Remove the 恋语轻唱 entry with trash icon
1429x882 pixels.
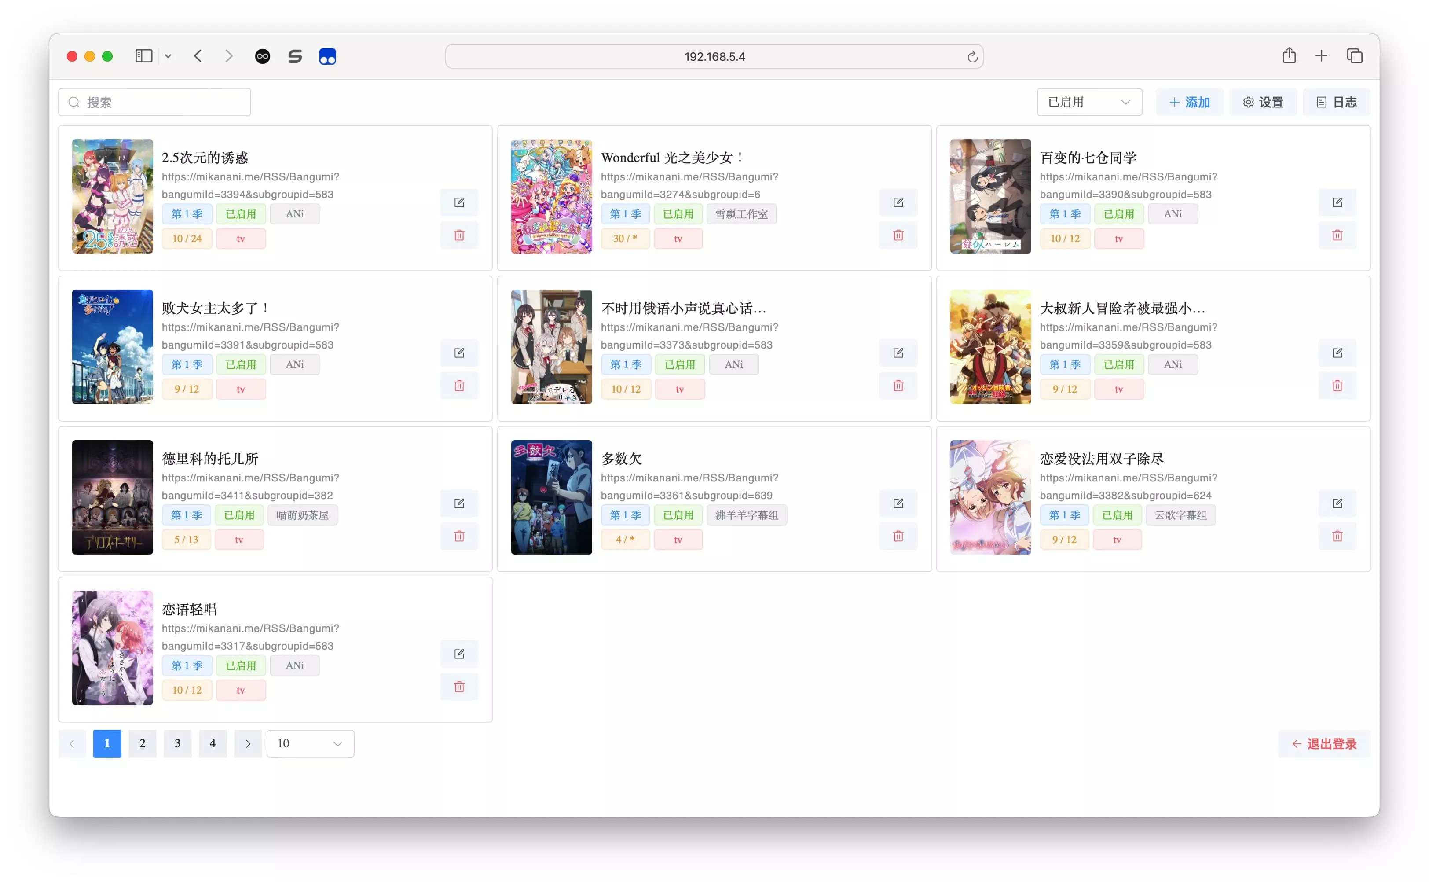coord(459,687)
